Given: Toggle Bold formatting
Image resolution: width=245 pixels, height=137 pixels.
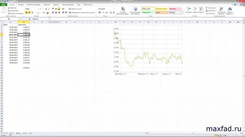Looking at the screenshot, I should (26, 13).
